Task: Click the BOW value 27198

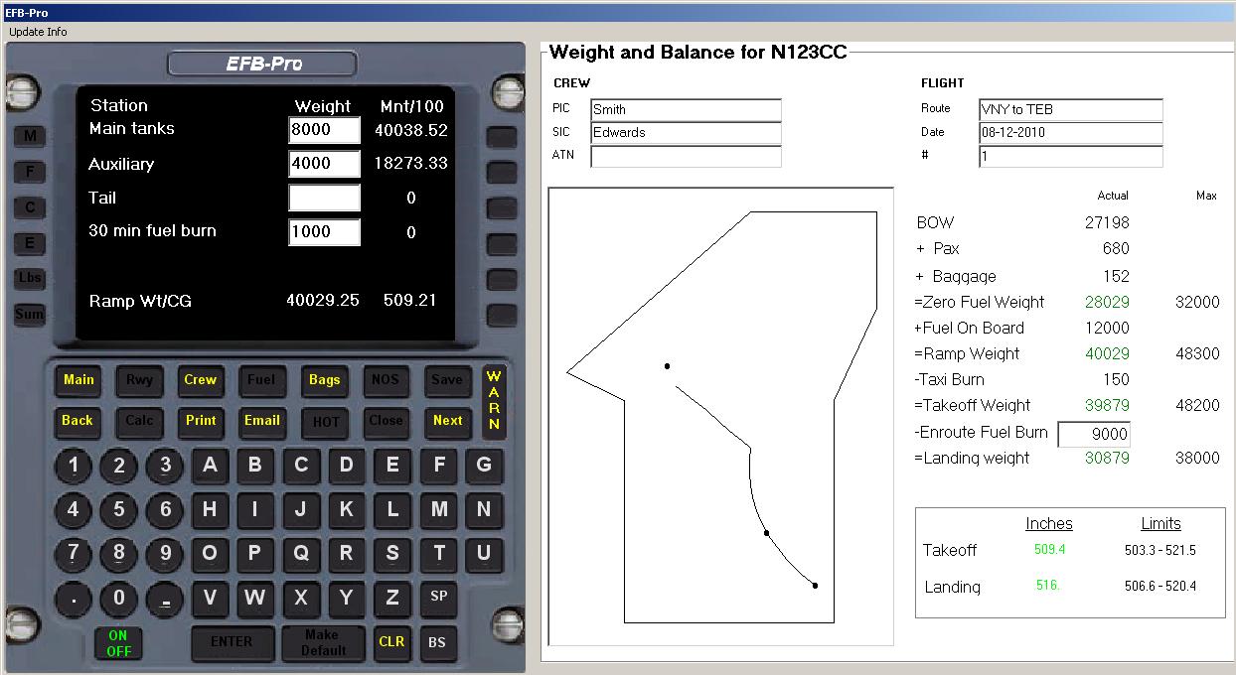Action: (1107, 222)
